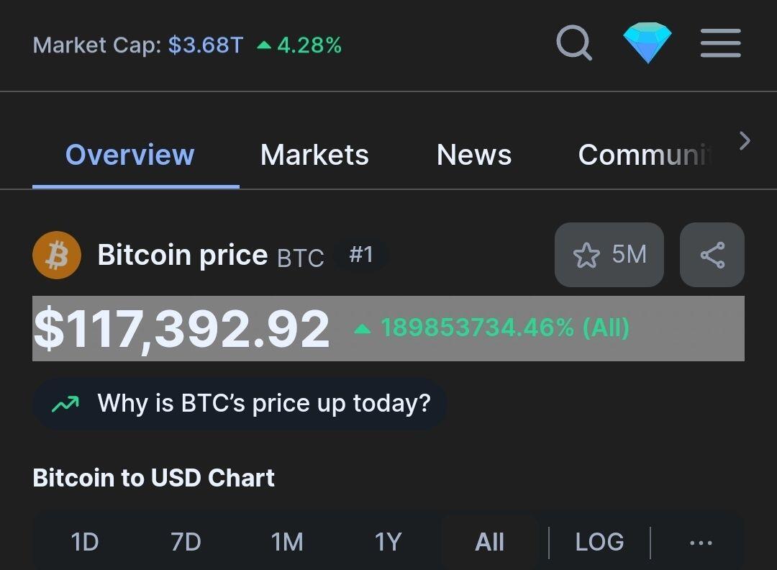Click the $3.68T market cap link

click(x=206, y=45)
